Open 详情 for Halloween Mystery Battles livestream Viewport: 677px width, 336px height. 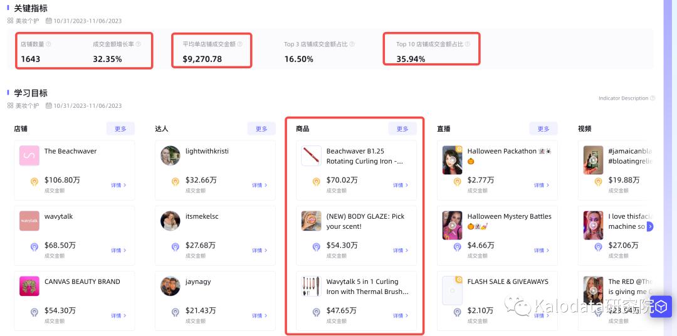[542, 251]
